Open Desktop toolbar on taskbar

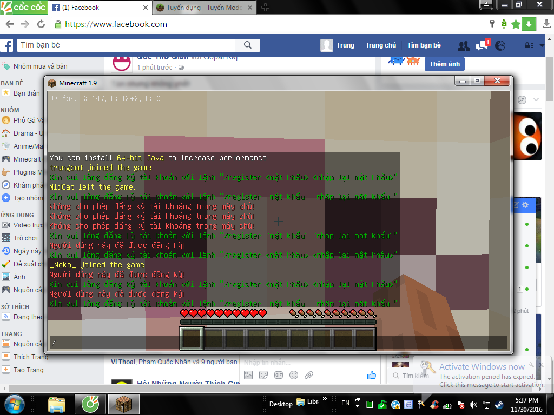[281, 404]
